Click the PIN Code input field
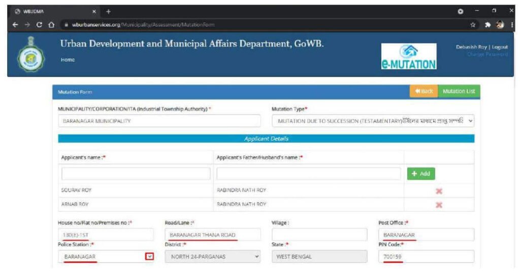Image resolution: width=520 pixels, height=271 pixels. (426, 256)
